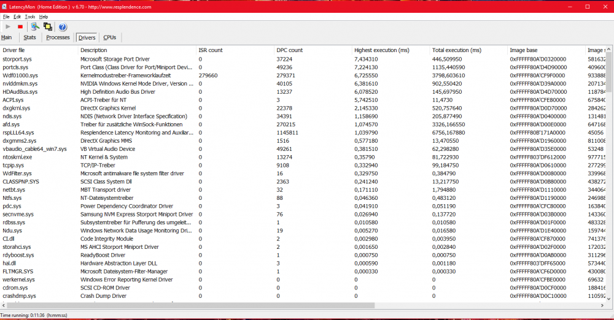This screenshot has height=320, width=614.
Task: Select the HDAudBus.sys driver row
Action: pos(303,92)
